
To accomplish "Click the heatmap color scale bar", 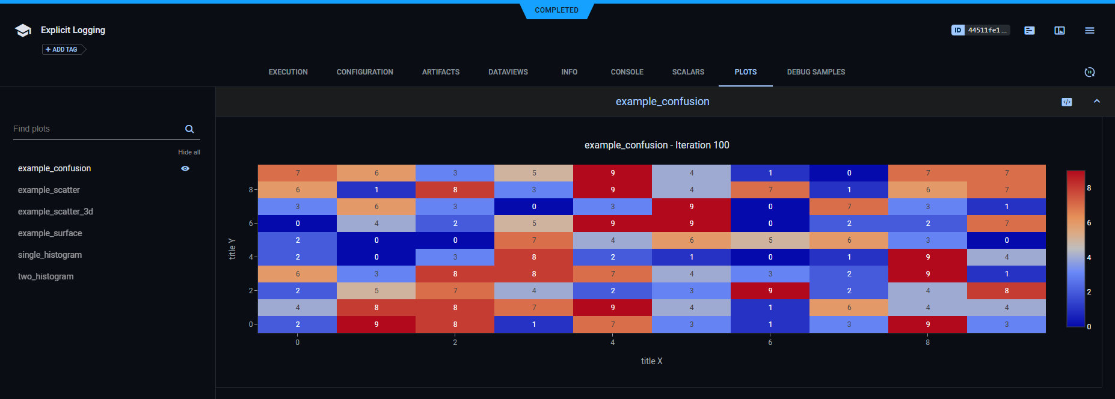I will click(1075, 249).
